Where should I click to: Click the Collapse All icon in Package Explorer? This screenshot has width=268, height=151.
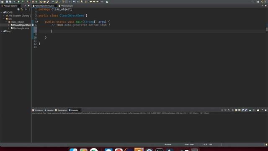click(x=18, y=9)
